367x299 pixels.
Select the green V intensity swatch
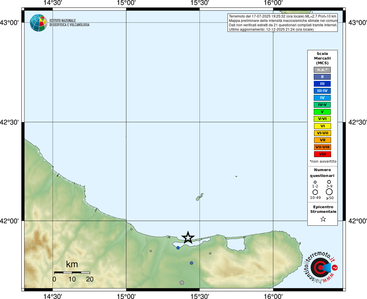tap(322, 112)
